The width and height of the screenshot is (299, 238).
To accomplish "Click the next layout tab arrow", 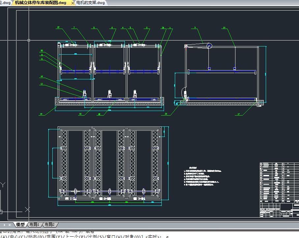I will (x=4, y=225).
